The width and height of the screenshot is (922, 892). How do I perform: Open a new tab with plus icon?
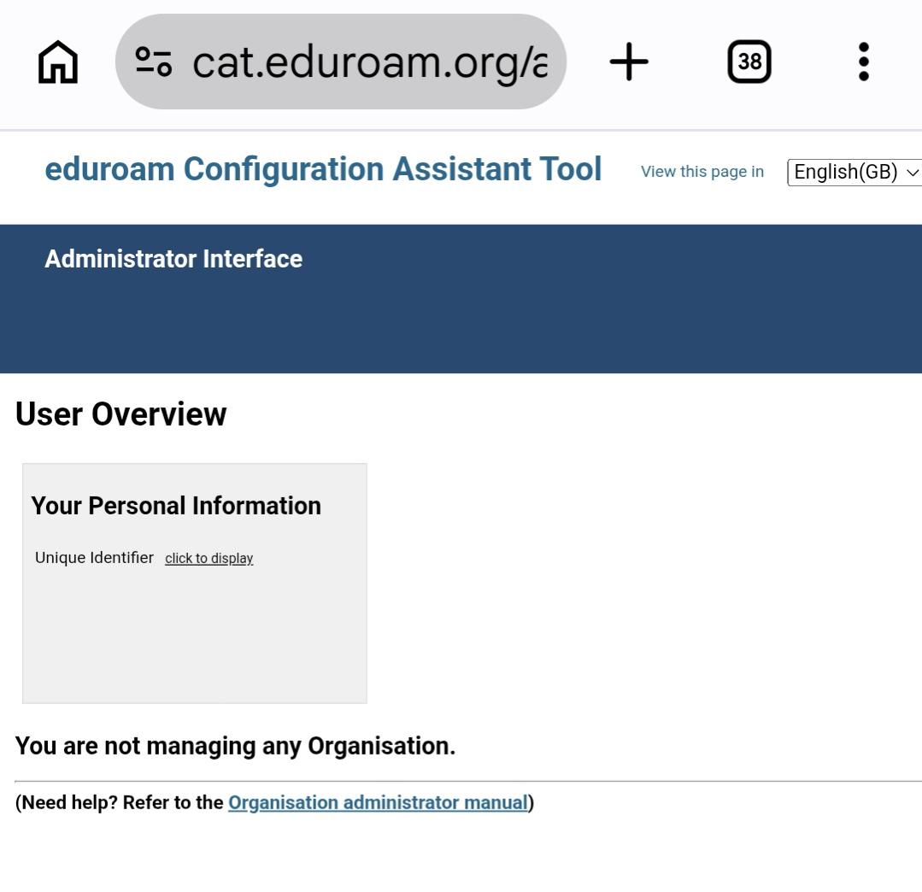point(629,62)
